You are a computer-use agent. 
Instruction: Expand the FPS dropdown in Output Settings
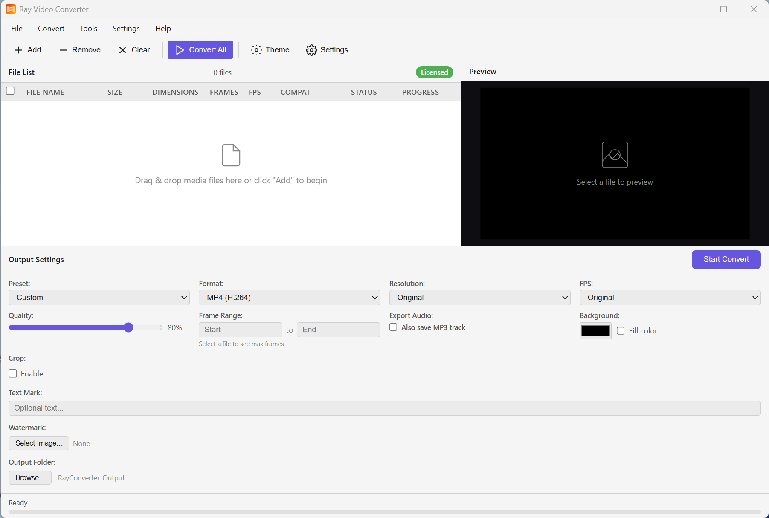[670, 298]
